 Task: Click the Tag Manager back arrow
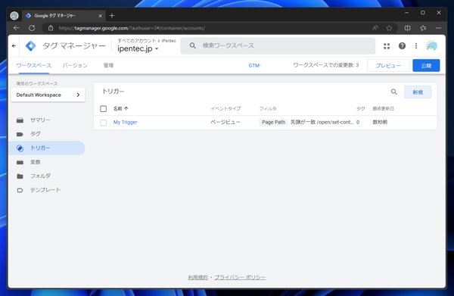14,45
